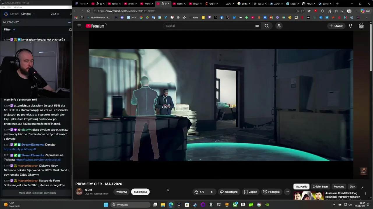Viewport: 373px width, 209px height.
Task: Open the Suert channel name link
Action: (x=88, y=190)
